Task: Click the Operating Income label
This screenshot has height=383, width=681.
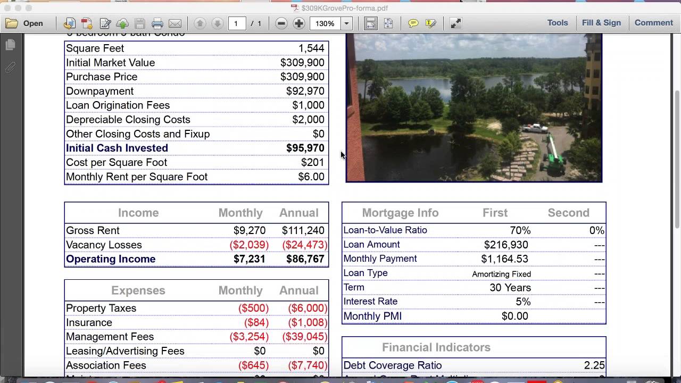Action: pyautogui.click(x=111, y=259)
